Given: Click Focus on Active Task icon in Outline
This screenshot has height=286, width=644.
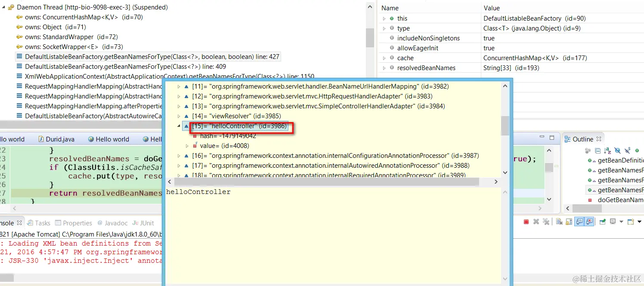Looking at the screenshot, I should [x=588, y=151].
